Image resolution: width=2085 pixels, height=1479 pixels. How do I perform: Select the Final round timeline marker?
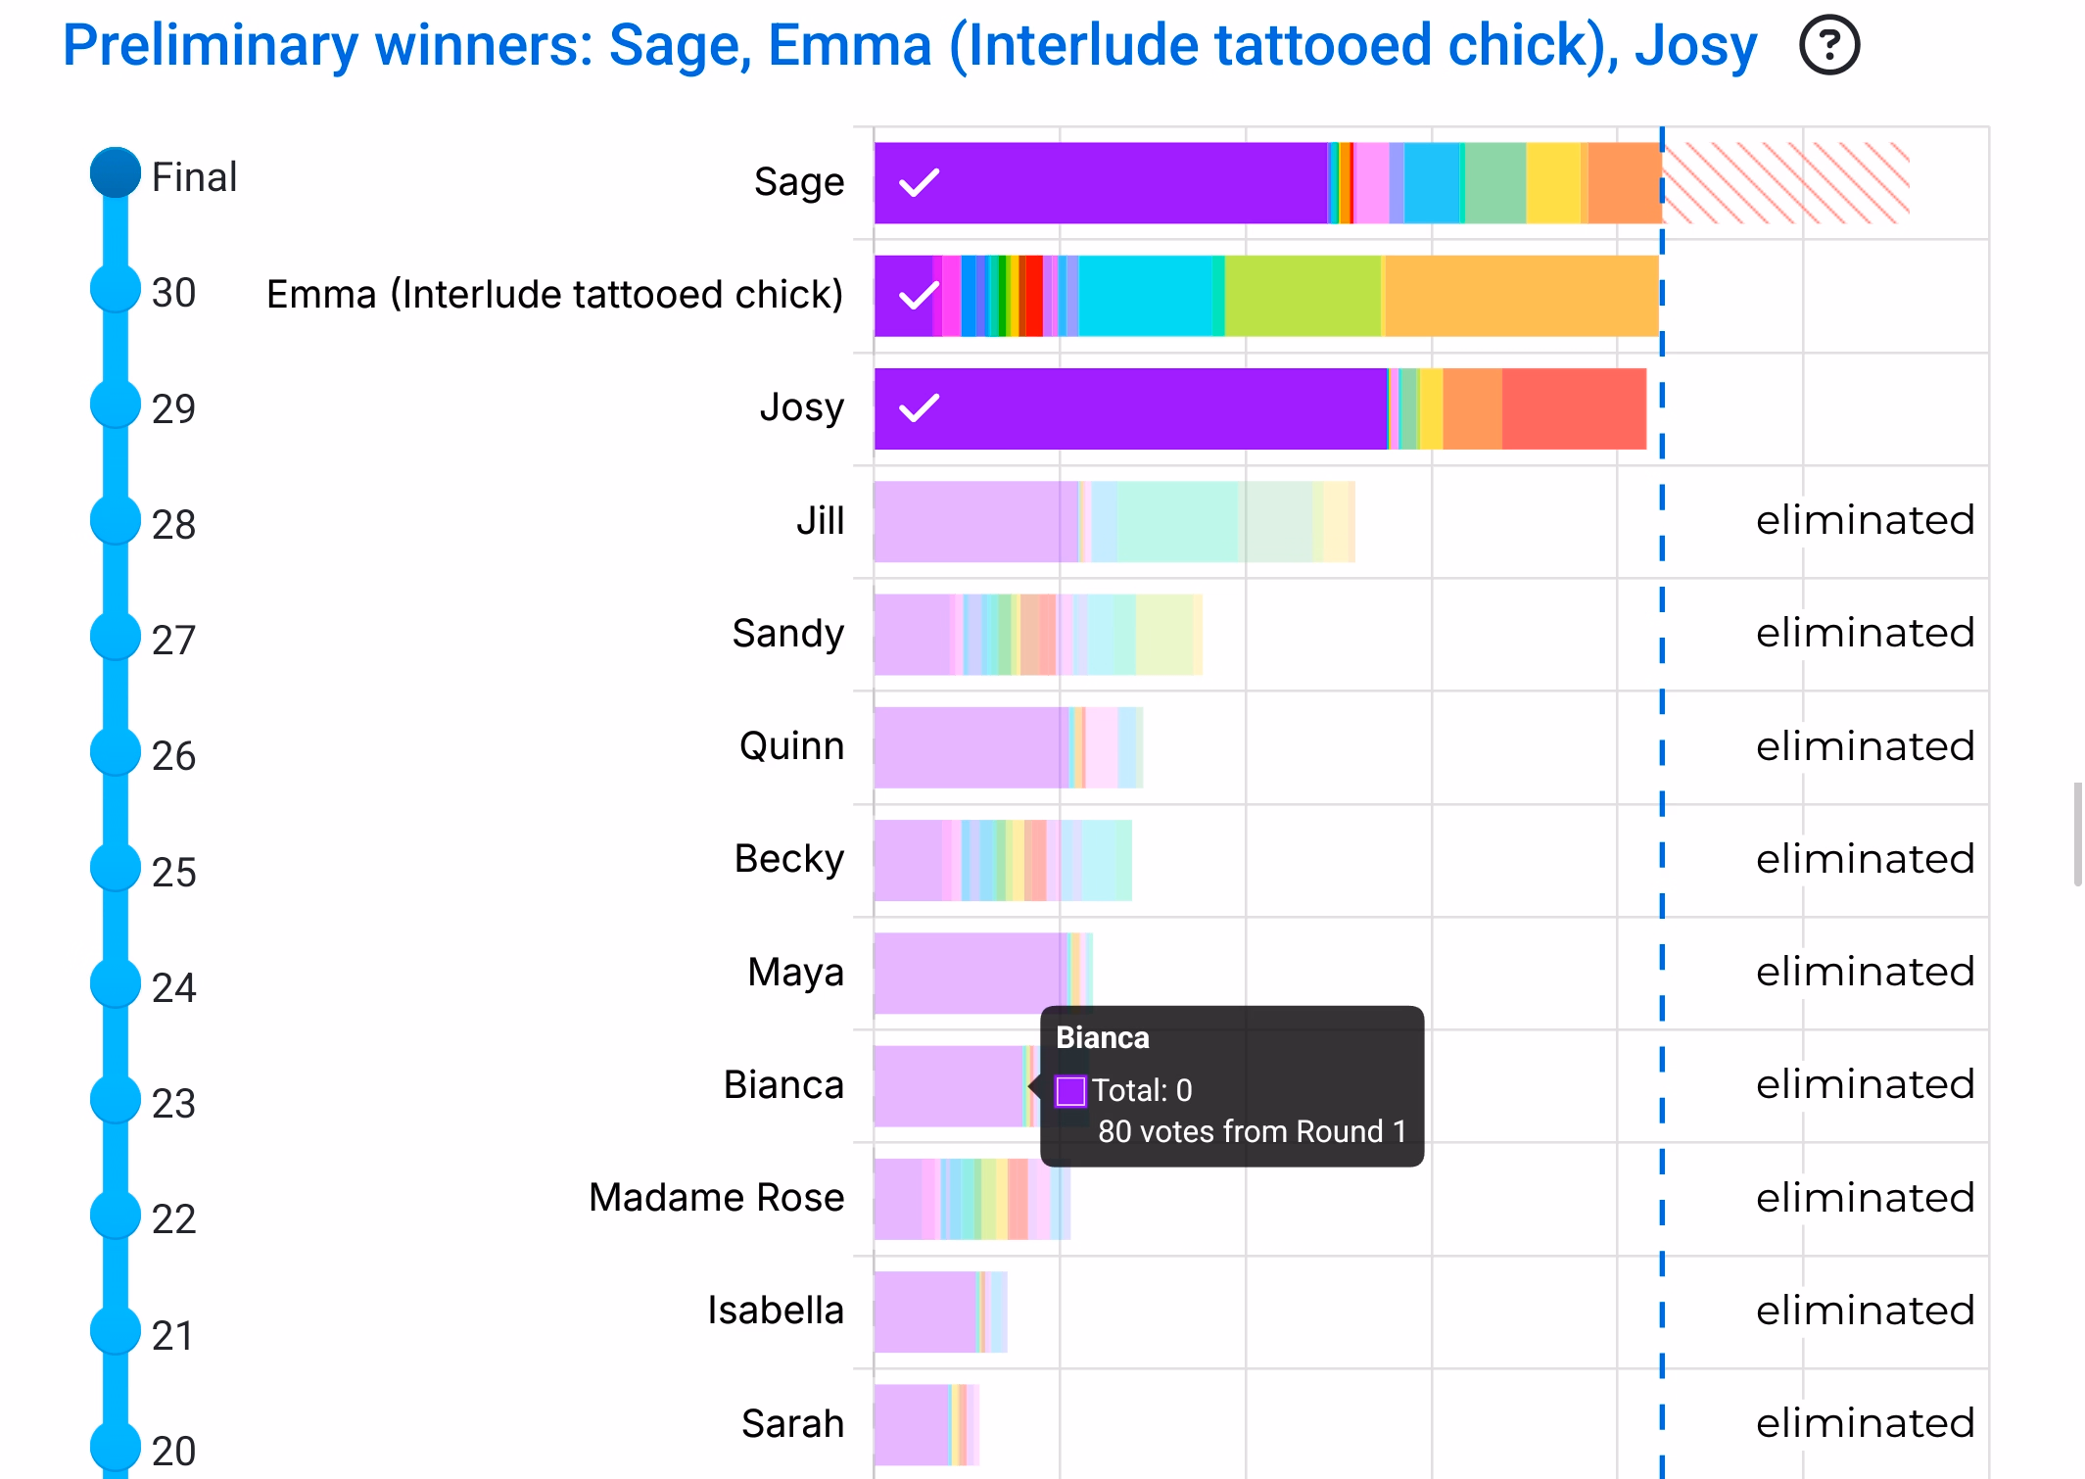pyautogui.click(x=116, y=173)
